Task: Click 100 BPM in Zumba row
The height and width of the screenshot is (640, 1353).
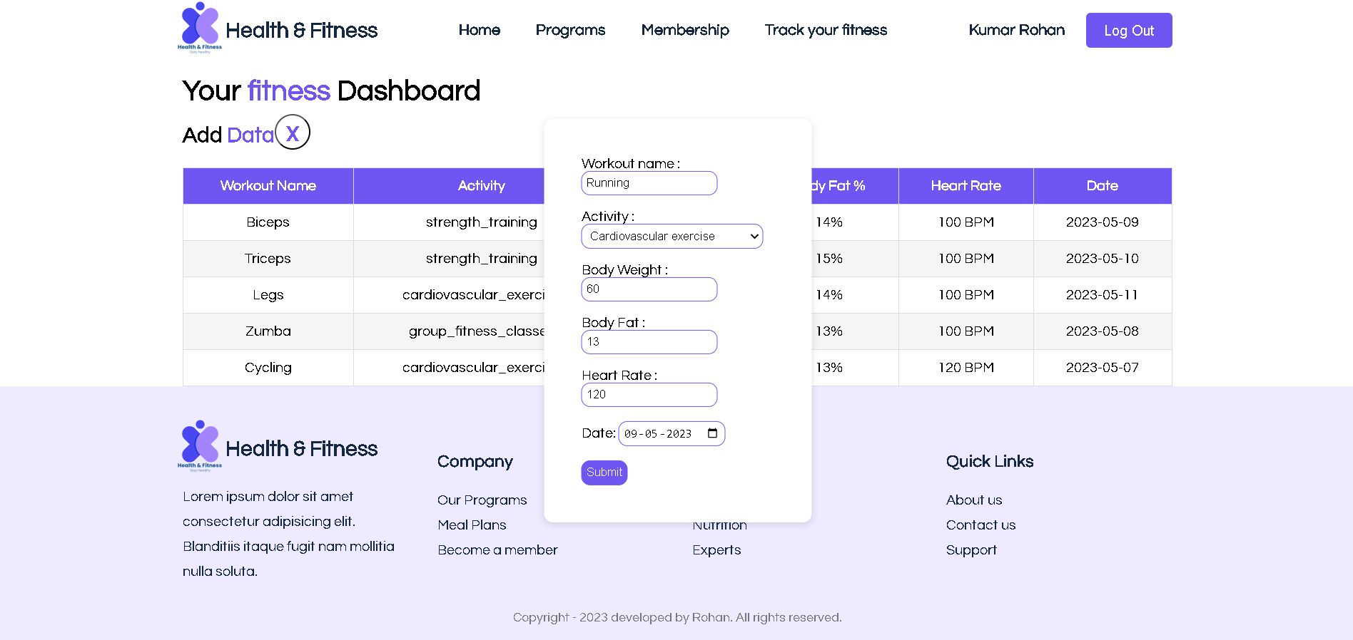Action: (x=966, y=331)
